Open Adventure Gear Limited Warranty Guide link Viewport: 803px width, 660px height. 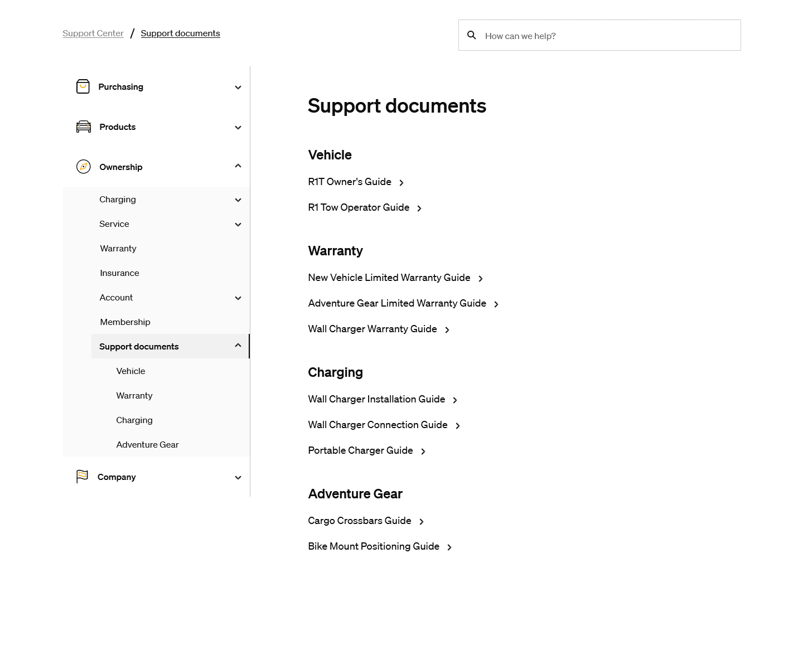pyautogui.click(x=397, y=303)
